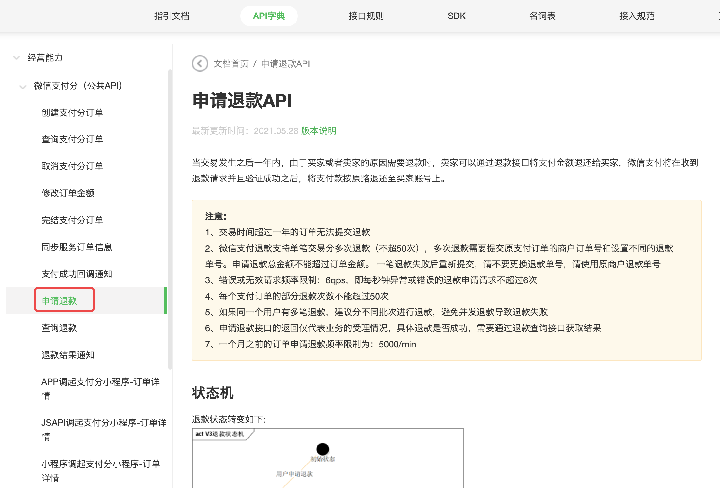720x488 pixels.
Task: Click the sidebar vertical scrollbar
Action: point(170,219)
